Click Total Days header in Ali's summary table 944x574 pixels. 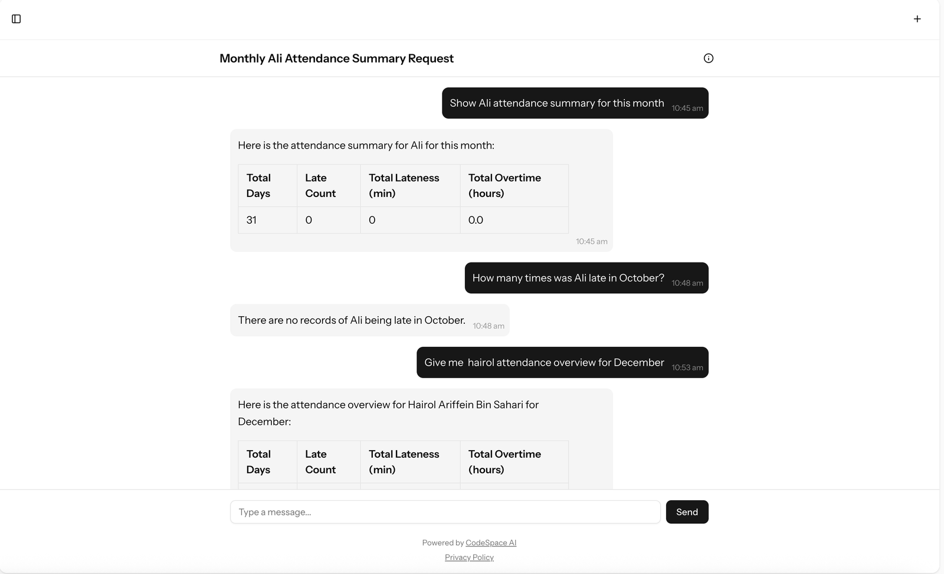point(259,185)
